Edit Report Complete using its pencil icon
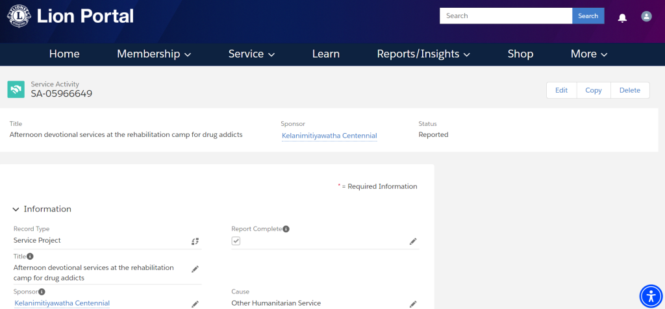Viewport: 665px width, 309px height. click(413, 241)
